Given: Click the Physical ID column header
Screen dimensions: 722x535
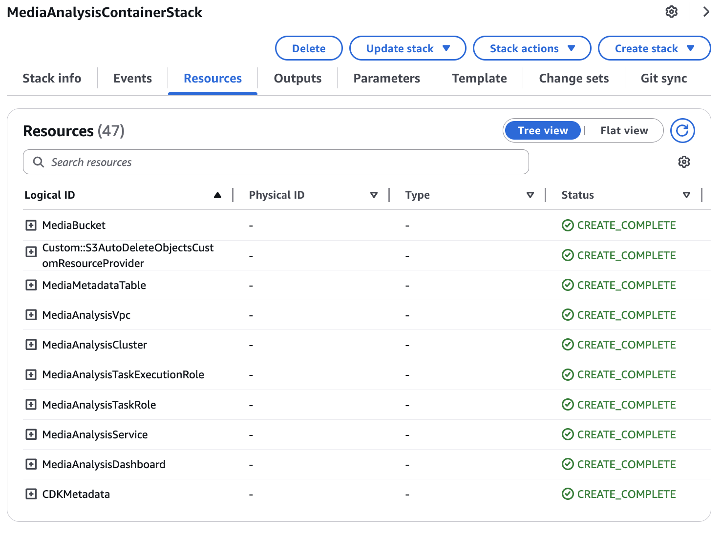Looking at the screenshot, I should click(x=276, y=195).
